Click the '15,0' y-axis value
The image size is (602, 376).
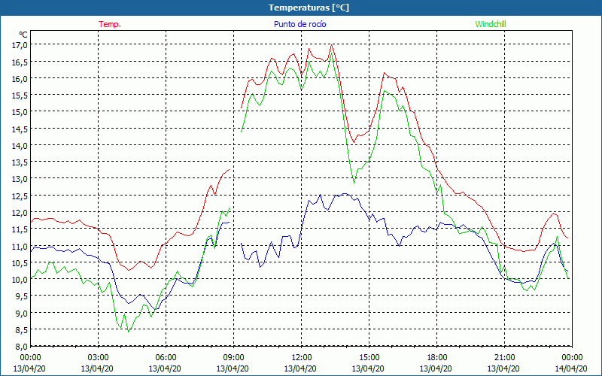point(20,111)
